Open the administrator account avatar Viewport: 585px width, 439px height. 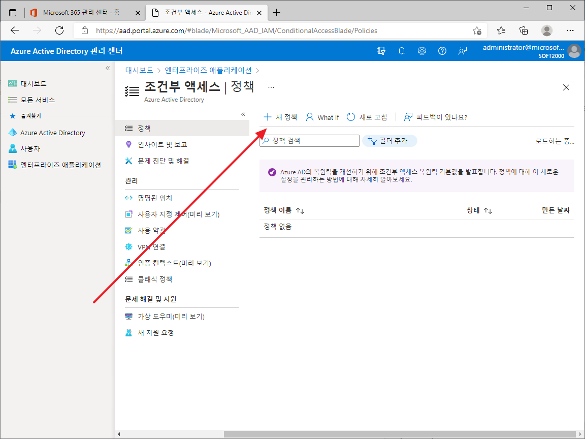(x=574, y=51)
